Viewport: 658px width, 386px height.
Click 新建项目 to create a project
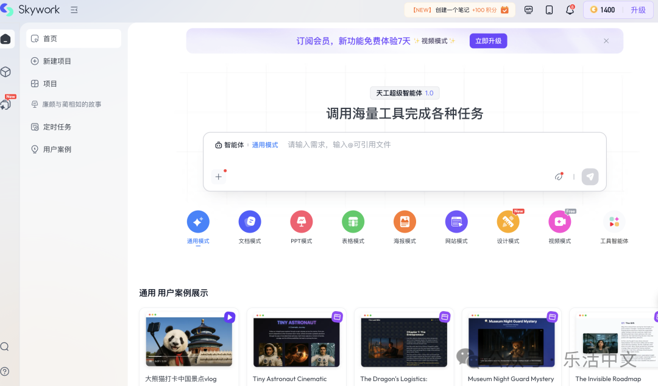(57, 61)
